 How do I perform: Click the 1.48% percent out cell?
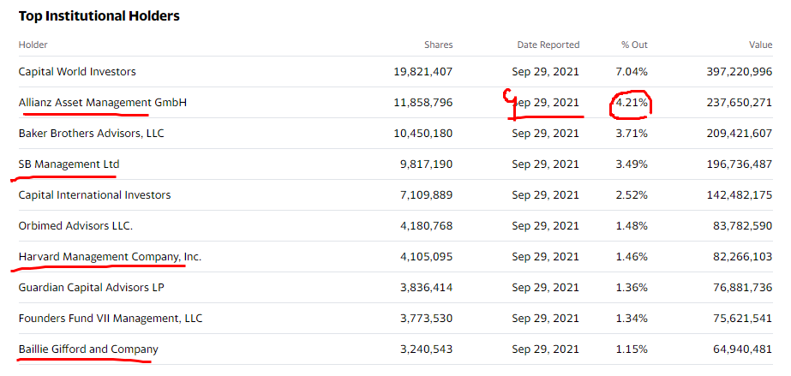(x=631, y=226)
